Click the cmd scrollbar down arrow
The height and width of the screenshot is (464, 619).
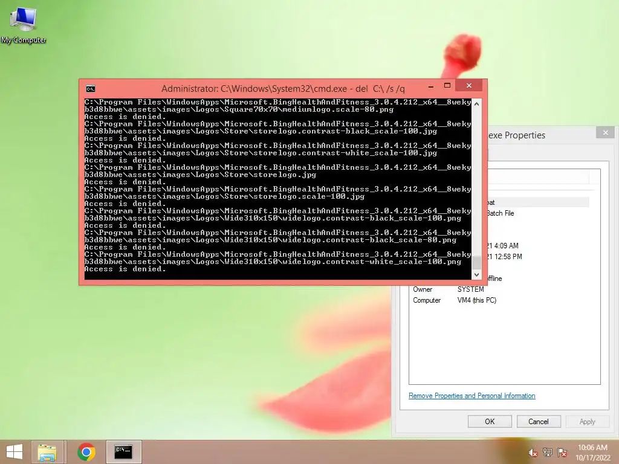coord(476,275)
